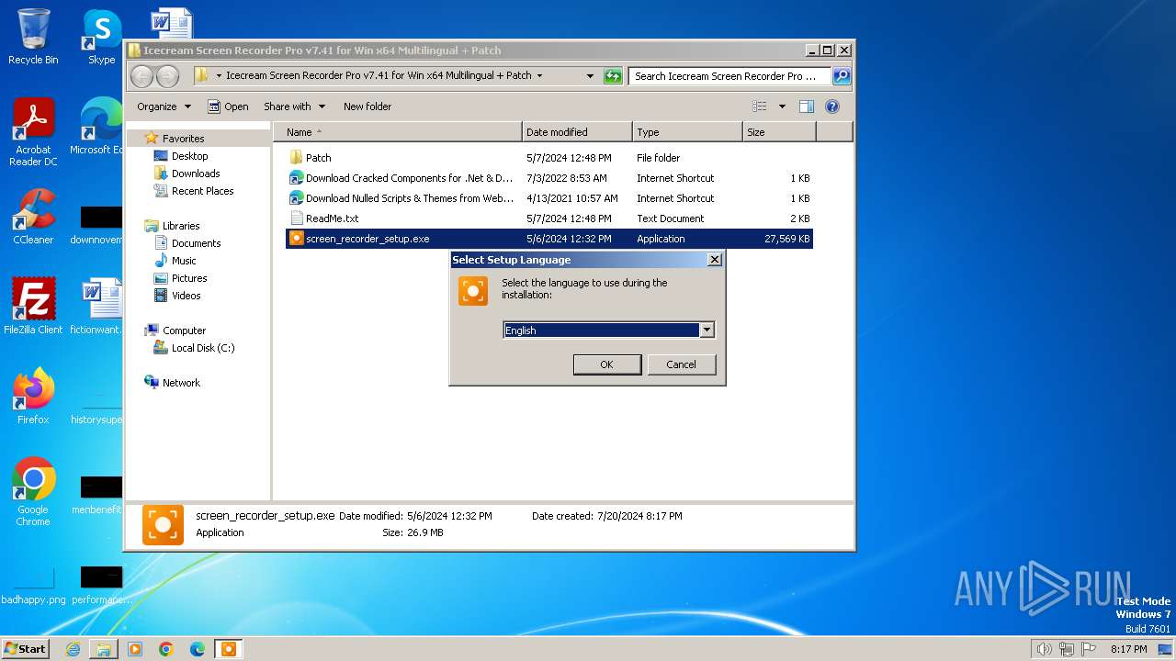
Task: Open Recent Places in navigation pane
Action: pos(202,191)
